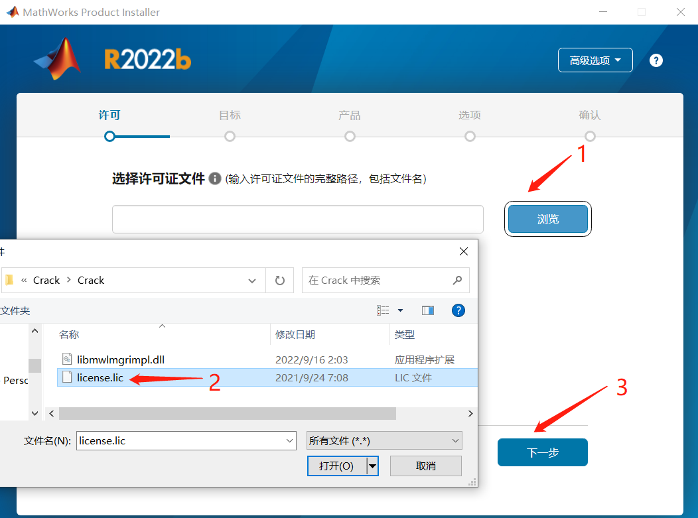
Task: Select the libmwlmgrimpl.dll file name
Action: [121, 359]
